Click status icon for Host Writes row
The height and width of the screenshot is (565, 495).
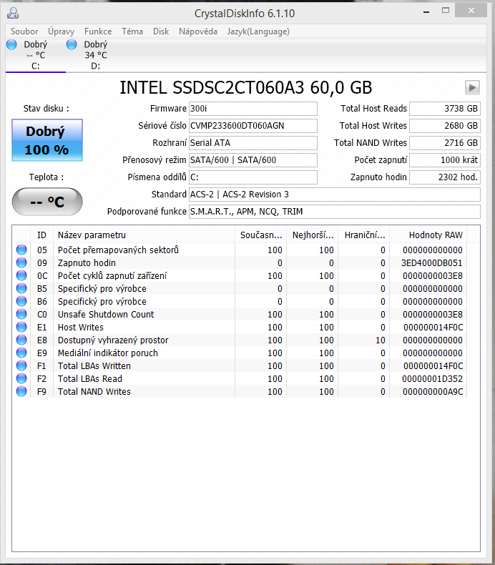21,328
